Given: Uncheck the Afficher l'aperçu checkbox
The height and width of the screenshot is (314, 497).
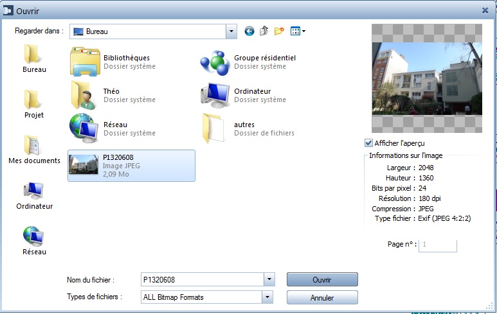Looking at the screenshot, I should 368,143.
